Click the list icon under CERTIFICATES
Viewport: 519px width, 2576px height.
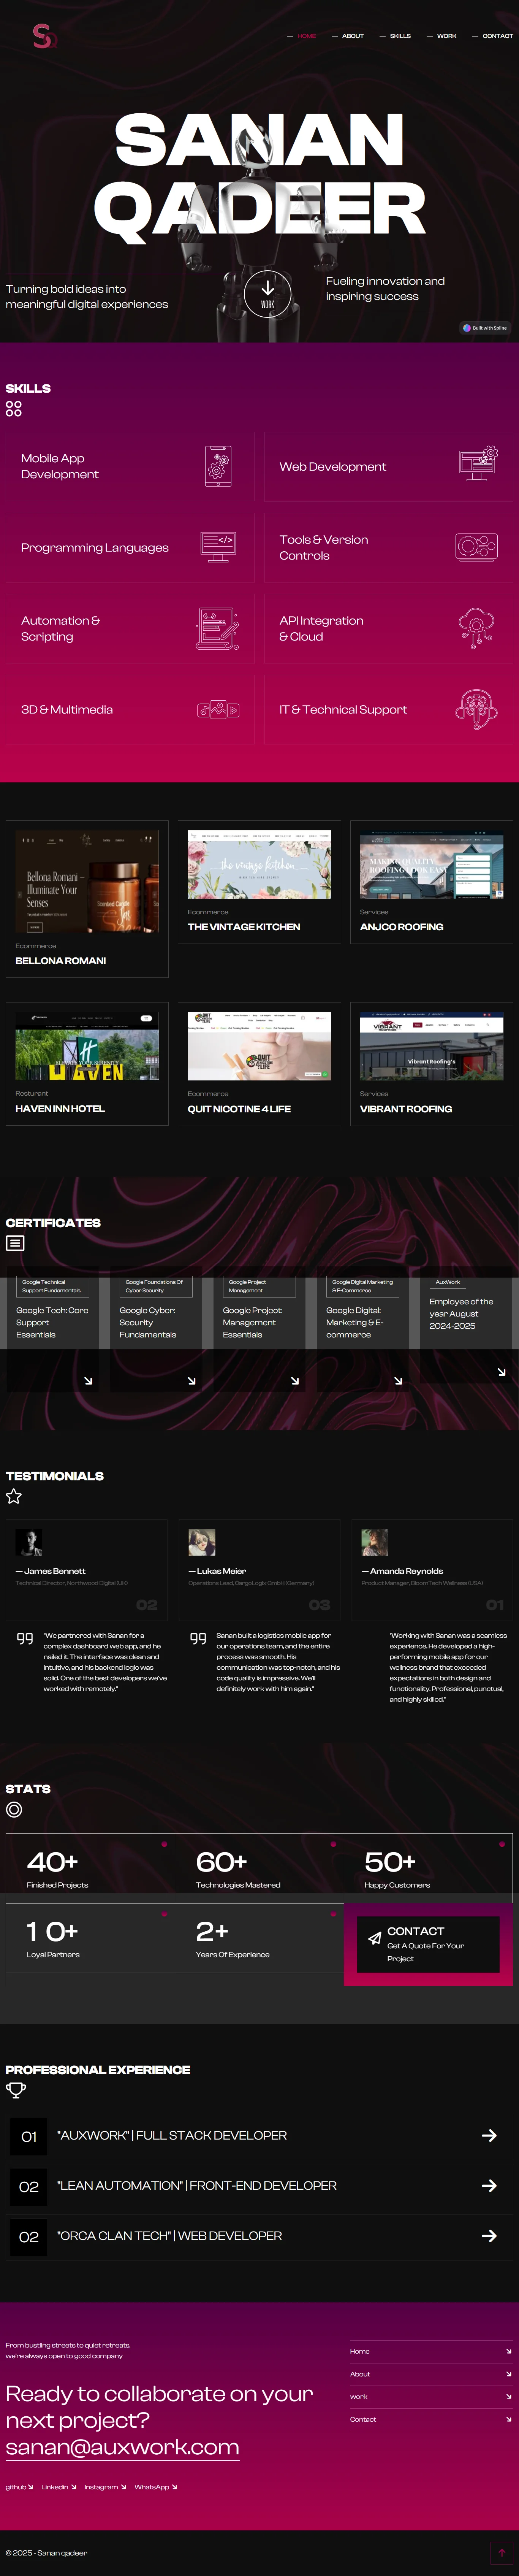point(15,1243)
